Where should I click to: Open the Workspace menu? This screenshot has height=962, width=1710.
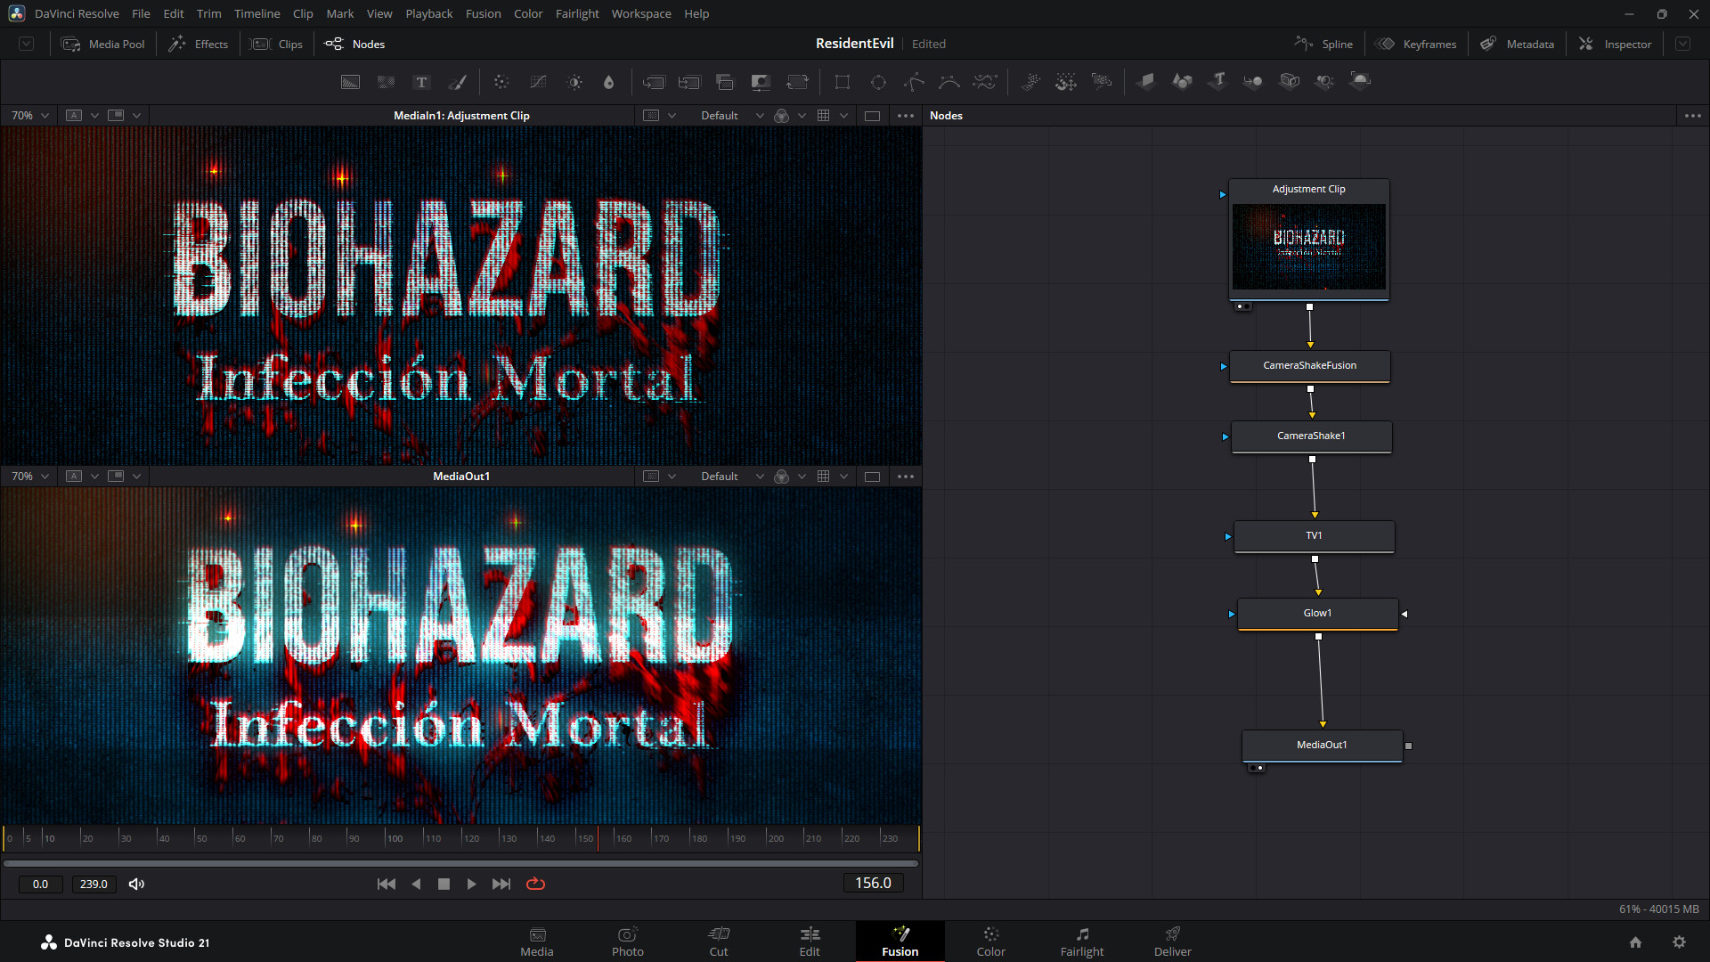[x=641, y=13]
